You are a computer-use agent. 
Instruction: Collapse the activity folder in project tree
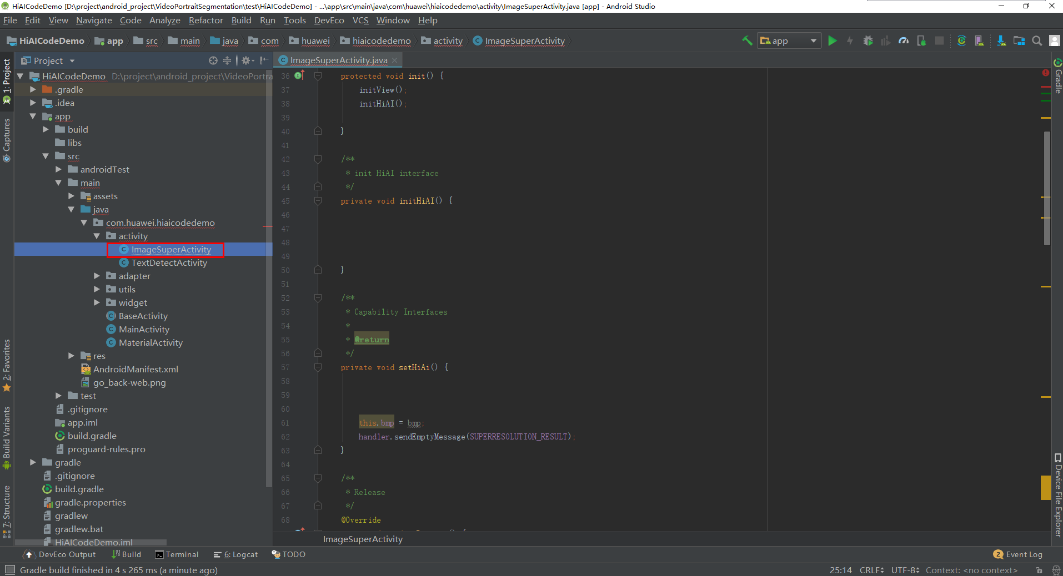tap(97, 236)
